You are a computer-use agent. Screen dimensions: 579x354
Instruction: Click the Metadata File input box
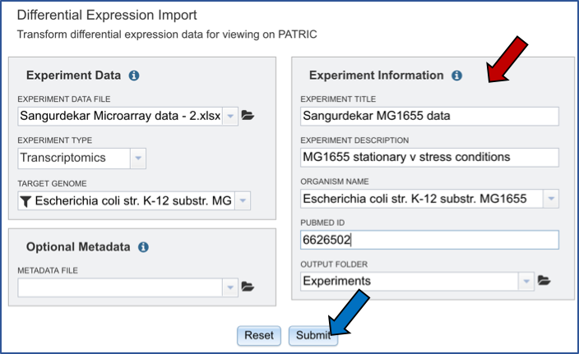click(x=119, y=287)
